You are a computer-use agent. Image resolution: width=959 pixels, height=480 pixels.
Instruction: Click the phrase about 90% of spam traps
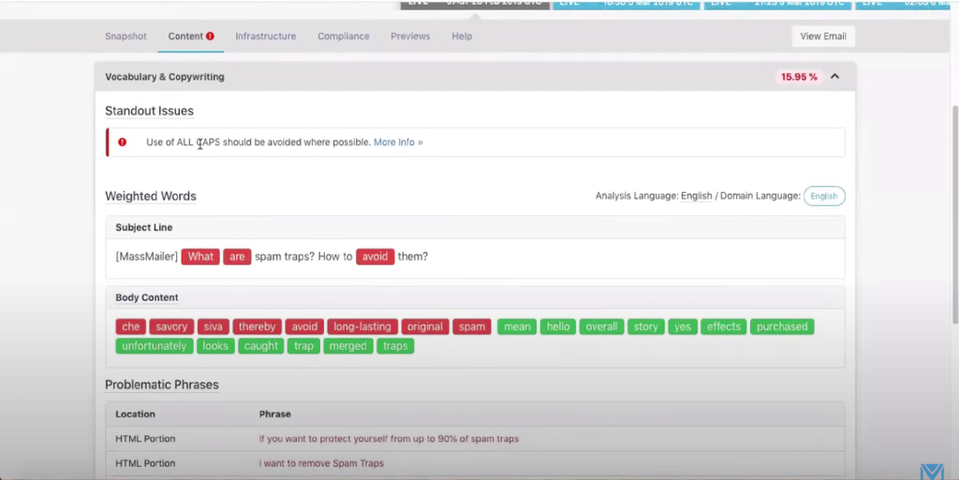point(389,439)
